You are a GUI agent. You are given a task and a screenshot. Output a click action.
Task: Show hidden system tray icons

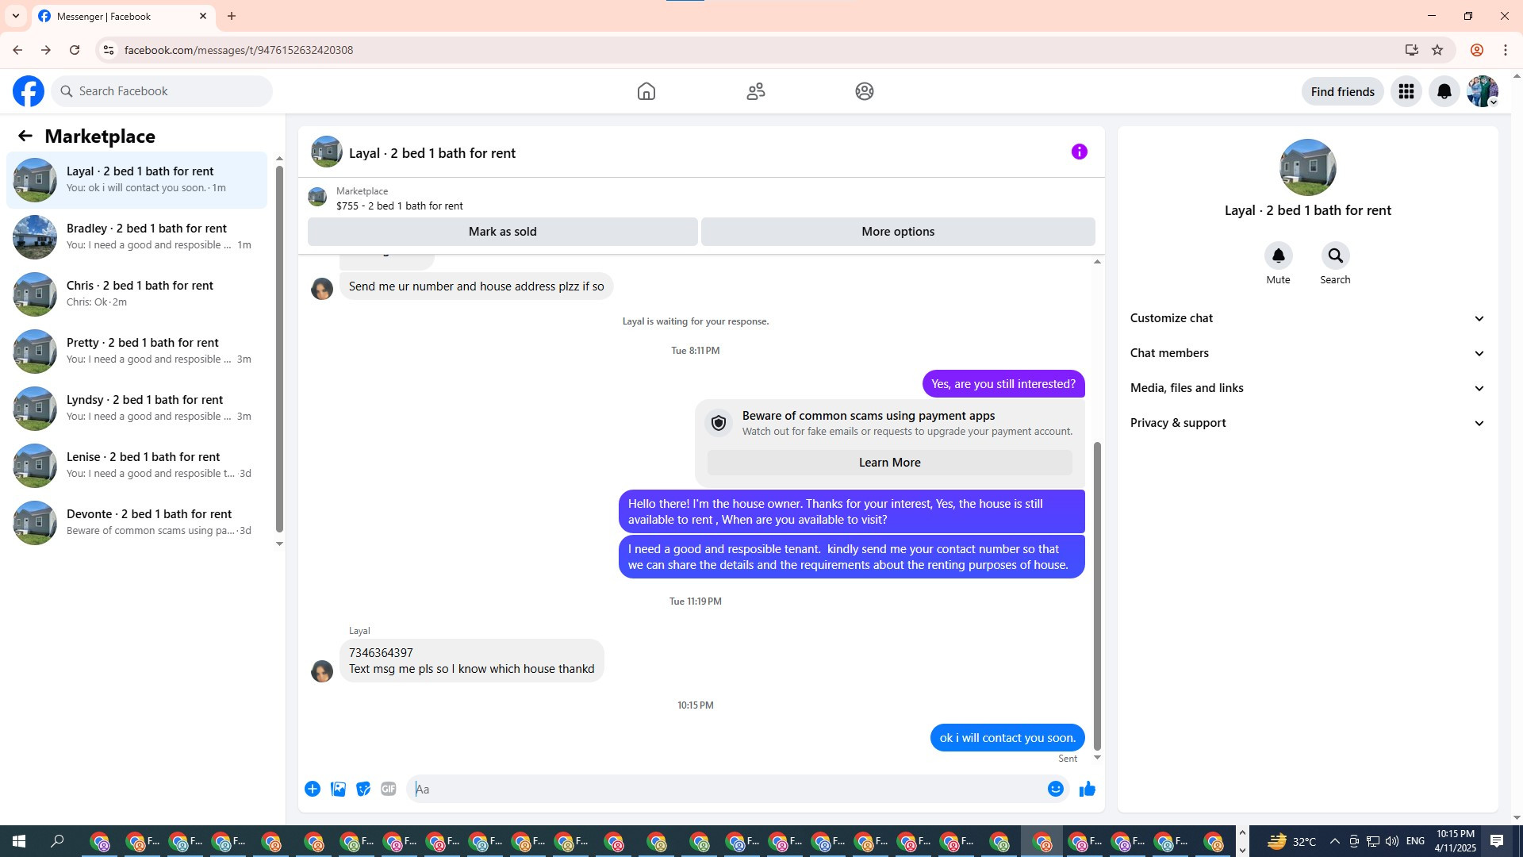pyautogui.click(x=1334, y=841)
